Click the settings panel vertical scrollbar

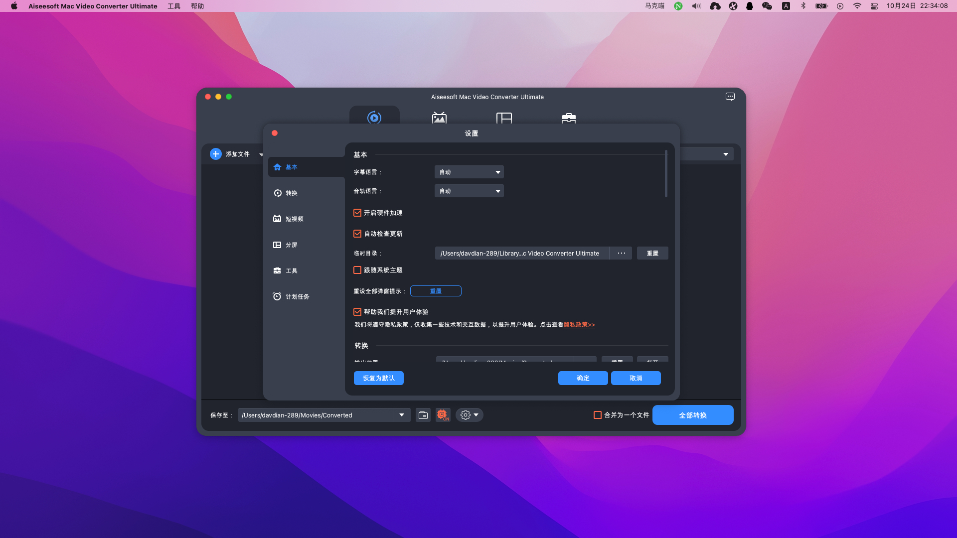pos(666,174)
